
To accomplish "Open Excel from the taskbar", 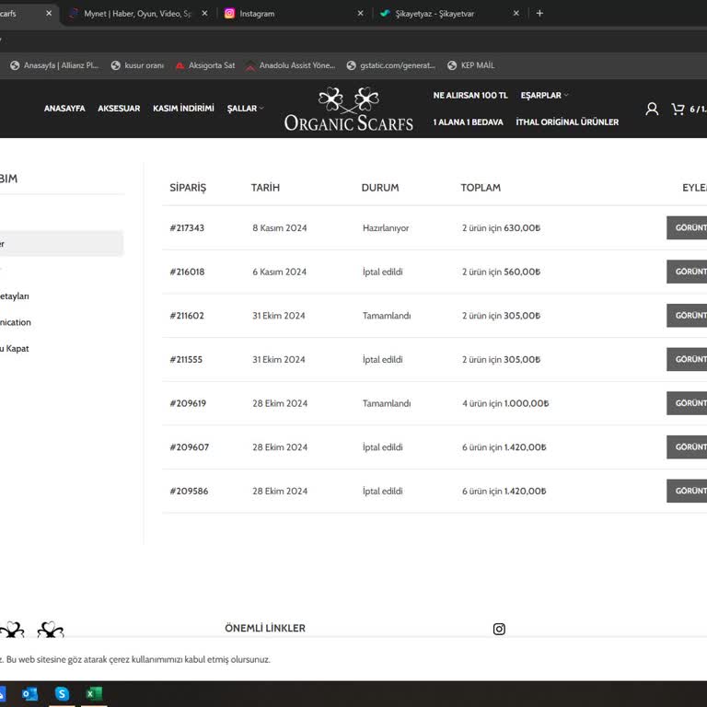I will click(x=94, y=693).
